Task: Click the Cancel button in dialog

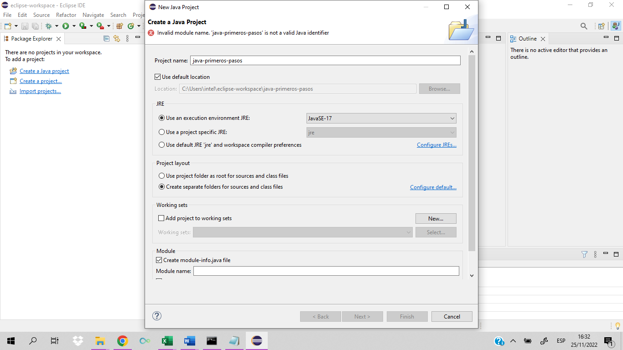Action: [452, 316]
